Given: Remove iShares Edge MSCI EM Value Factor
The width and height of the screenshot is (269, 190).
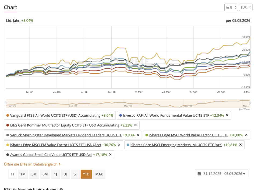Looking at the screenshot, I should (119, 145).
